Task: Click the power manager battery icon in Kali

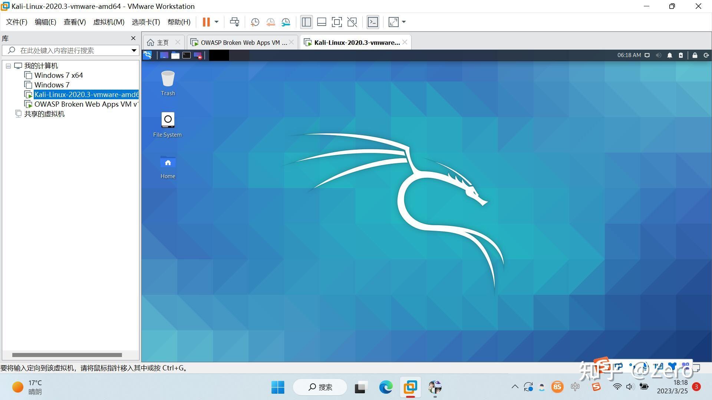Action: click(x=681, y=55)
